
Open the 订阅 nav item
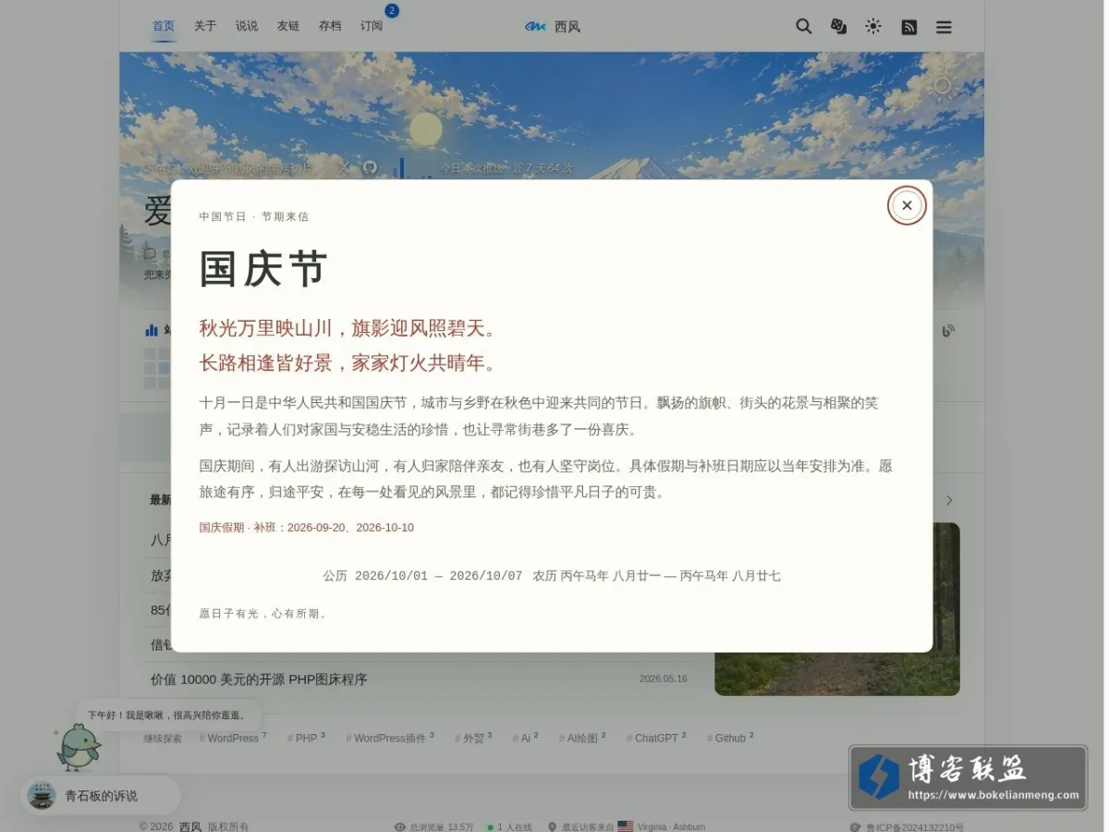[372, 26]
